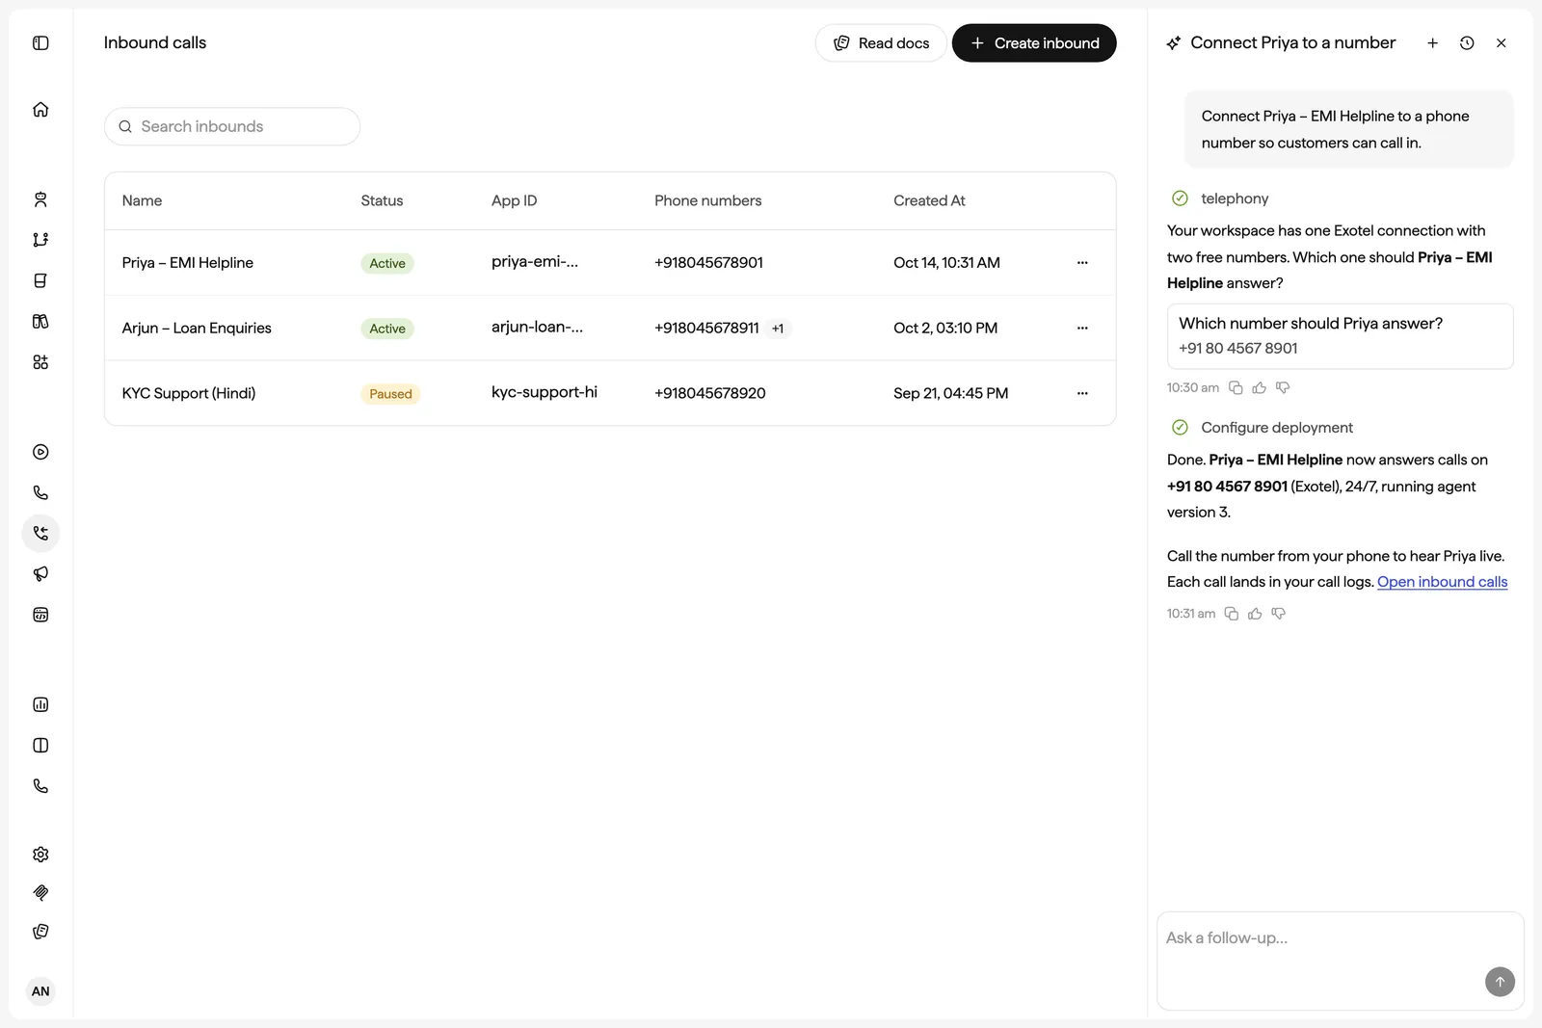
Task: Open the Arjun – Loan Enquiries row name
Action: tap(197, 329)
